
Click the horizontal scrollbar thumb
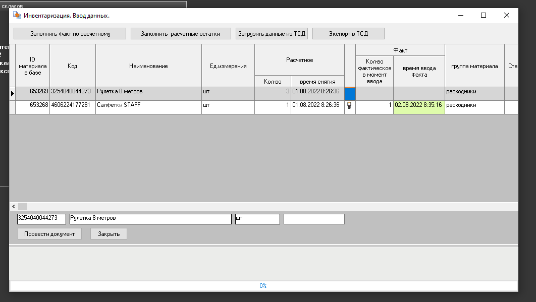pyautogui.click(x=23, y=206)
